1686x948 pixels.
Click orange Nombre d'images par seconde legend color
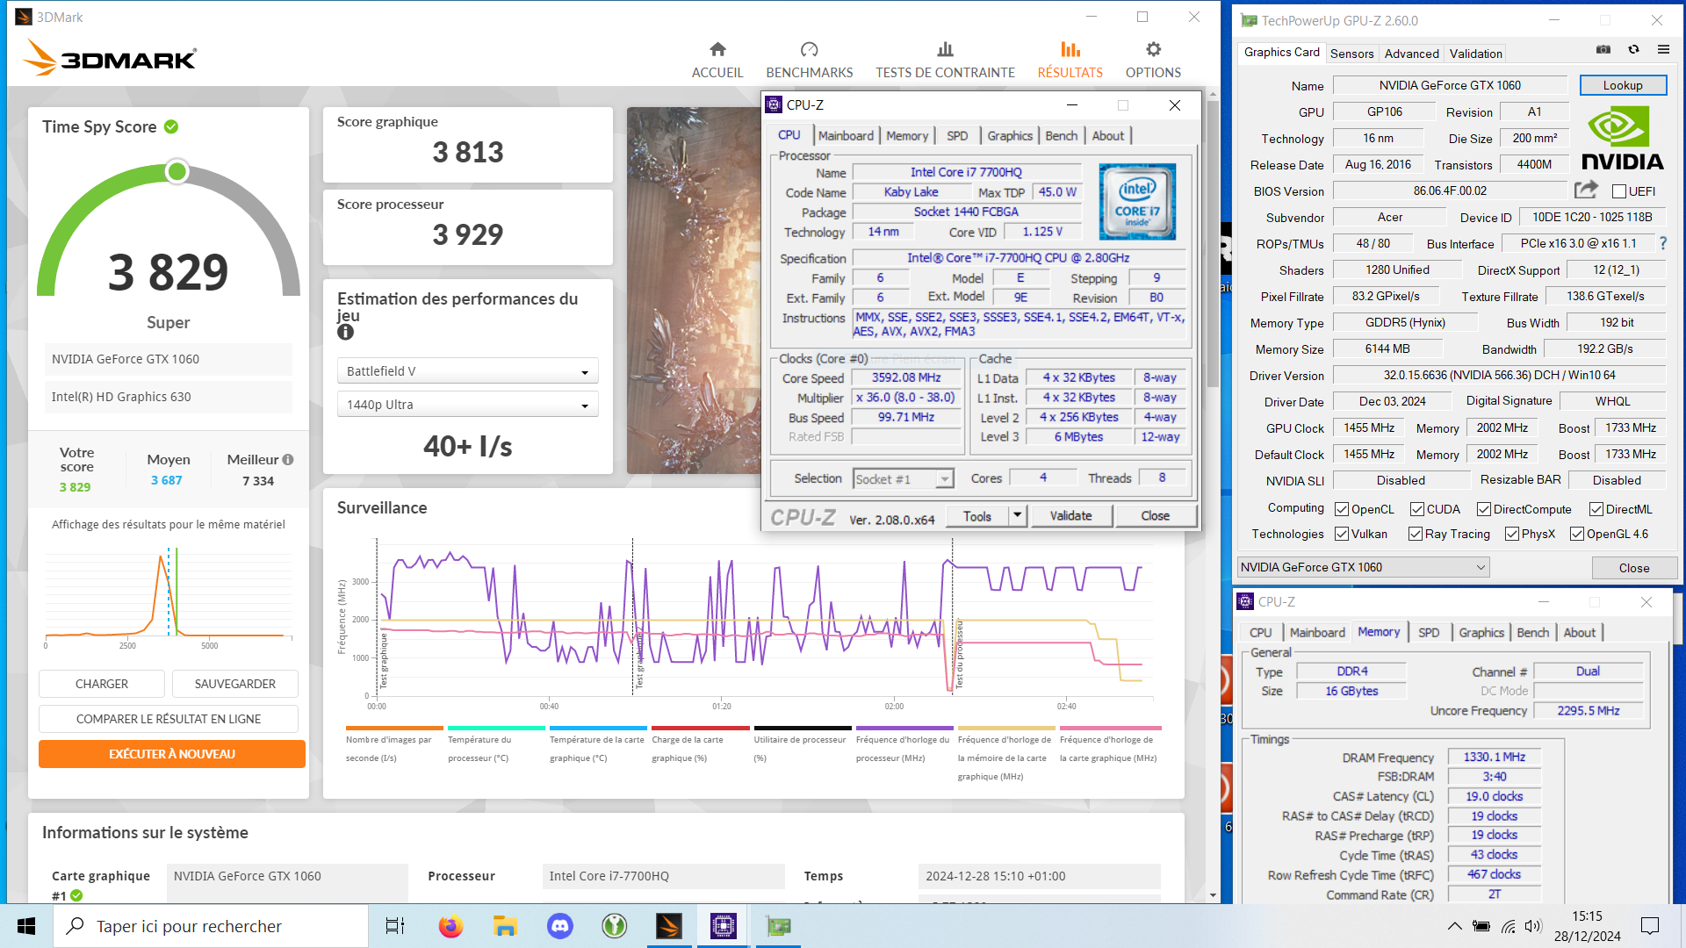click(x=394, y=728)
